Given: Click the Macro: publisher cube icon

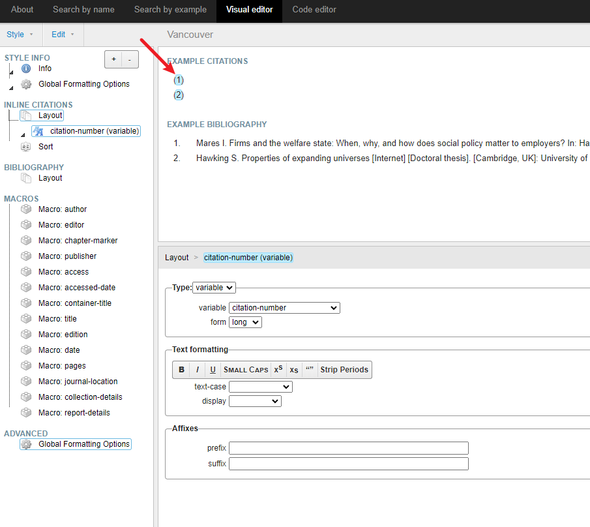Looking at the screenshot, I should 26,256.
